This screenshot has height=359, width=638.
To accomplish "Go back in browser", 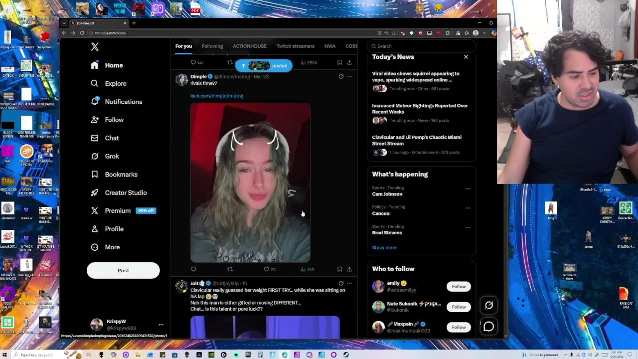I will pyautogui.click(x=64, y=33).
